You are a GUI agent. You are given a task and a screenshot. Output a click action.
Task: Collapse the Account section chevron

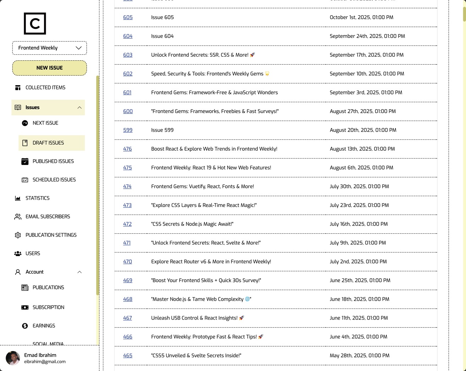pos(80,272)
